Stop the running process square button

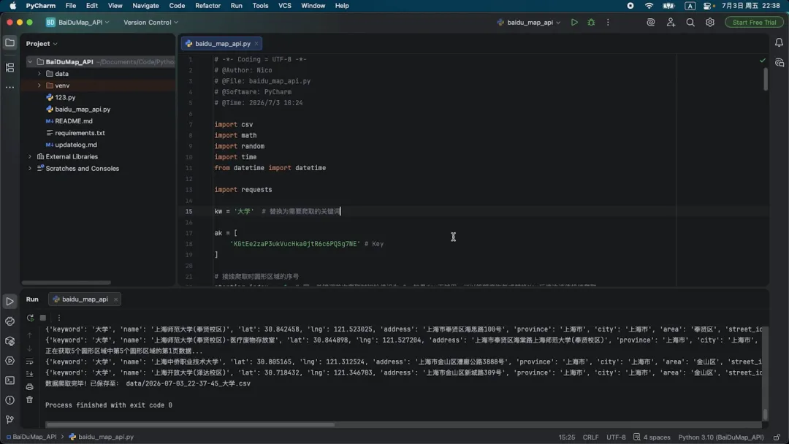click(x=43, y=318)
